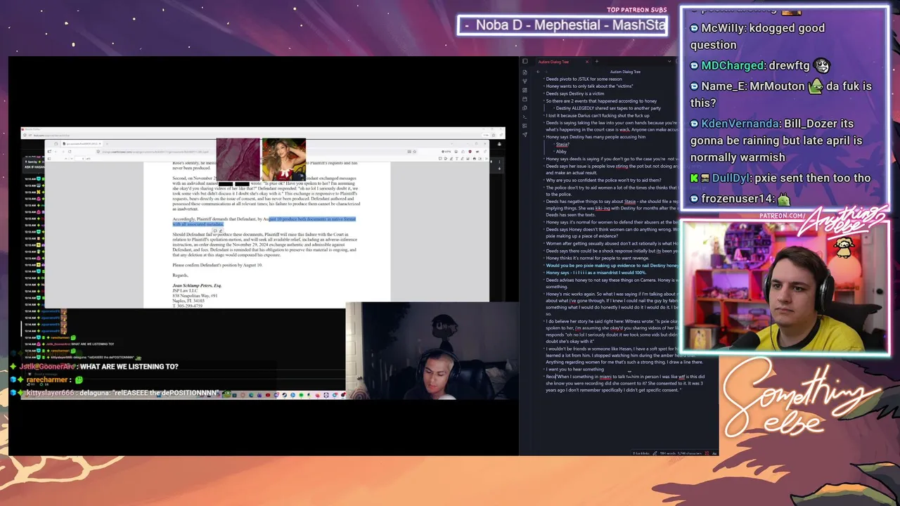Viewport: 900px width, 506px height.
Task: Click the highlighted text 'August 10 produce both documents'
Action: [312, 219]
